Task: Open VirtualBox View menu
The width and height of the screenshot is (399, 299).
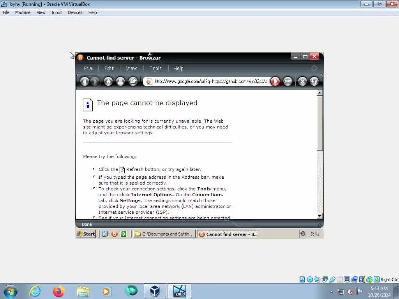Action: click(x=41, y=12)
